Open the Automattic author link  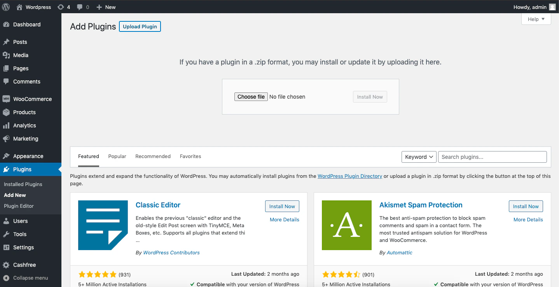point(400,252)
